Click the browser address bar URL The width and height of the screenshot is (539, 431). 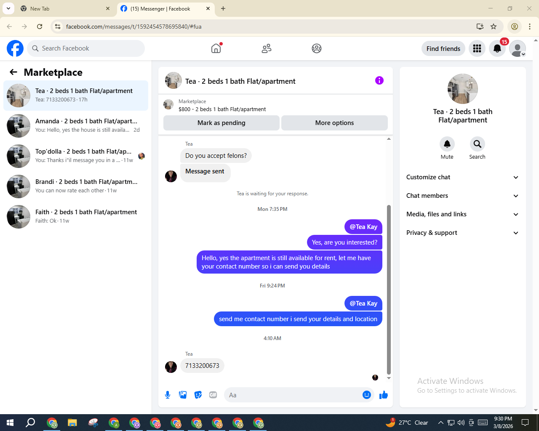pos(133,27)
